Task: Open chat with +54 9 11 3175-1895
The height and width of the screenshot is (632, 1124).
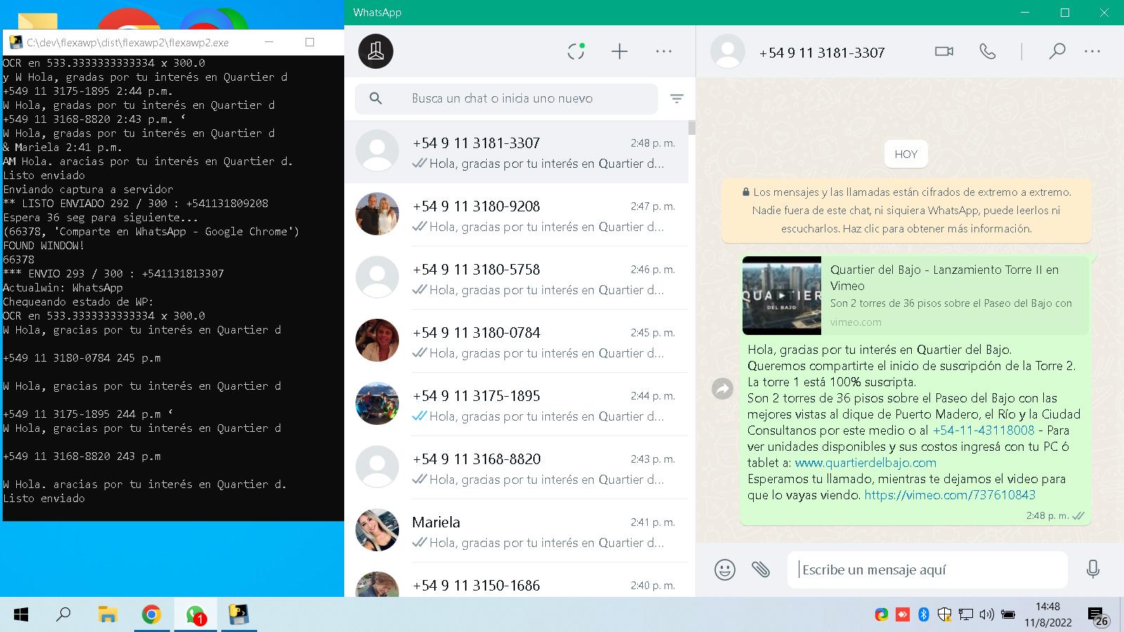Action: pos(516,404)
